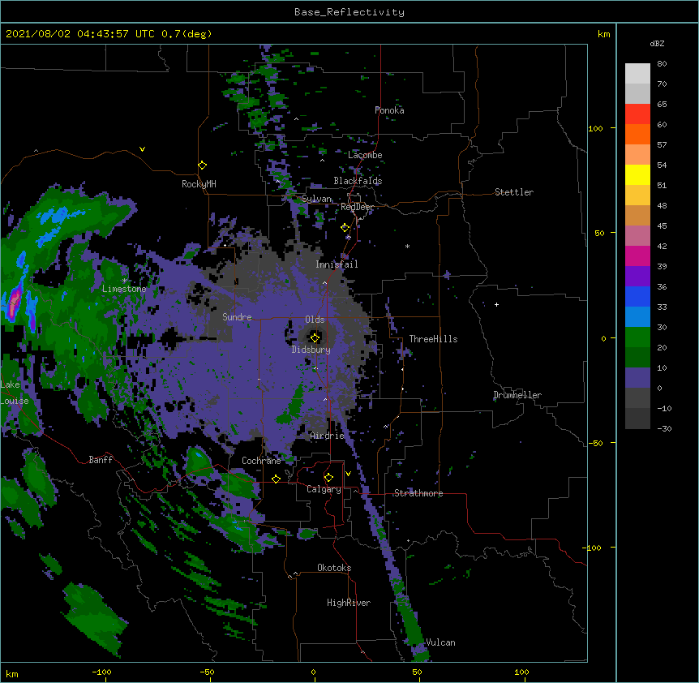Pick the slate purple 0-10 dBZ legend swatch
Viewport: 699px width, 683px height.
(x=637, y=378)
